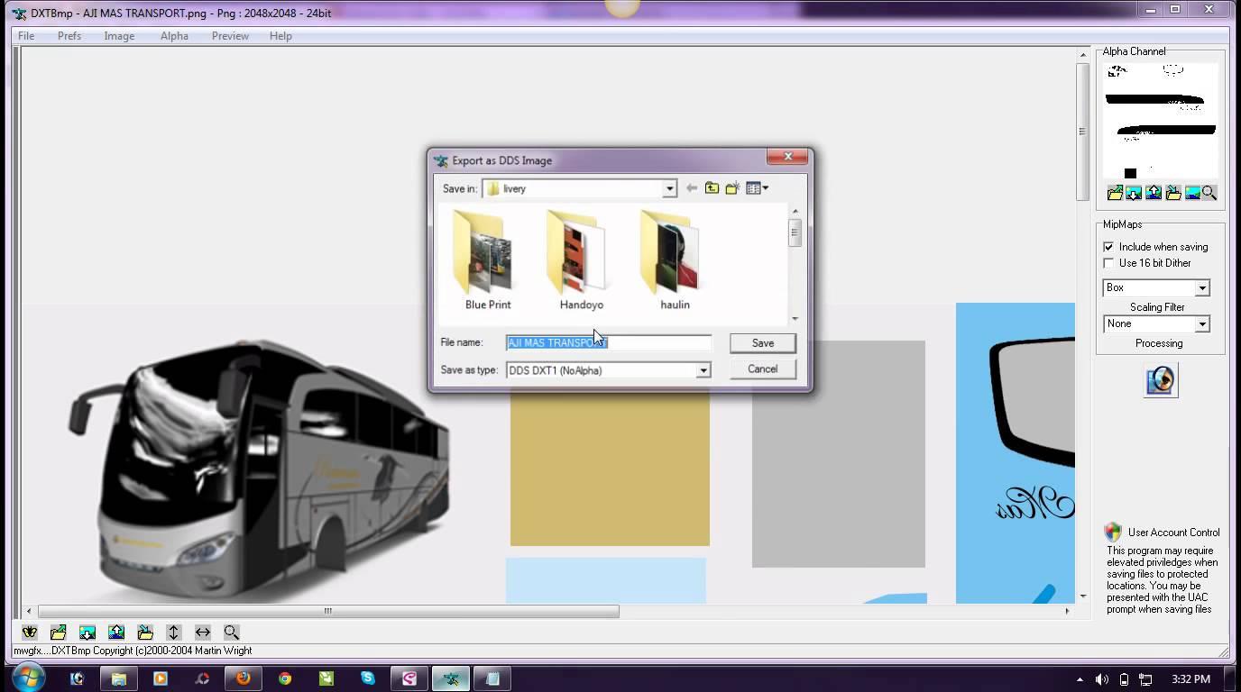1241x692 pixels.
Task: Create new folder using dialog toolbar icon
Action: tap(732, 188)
